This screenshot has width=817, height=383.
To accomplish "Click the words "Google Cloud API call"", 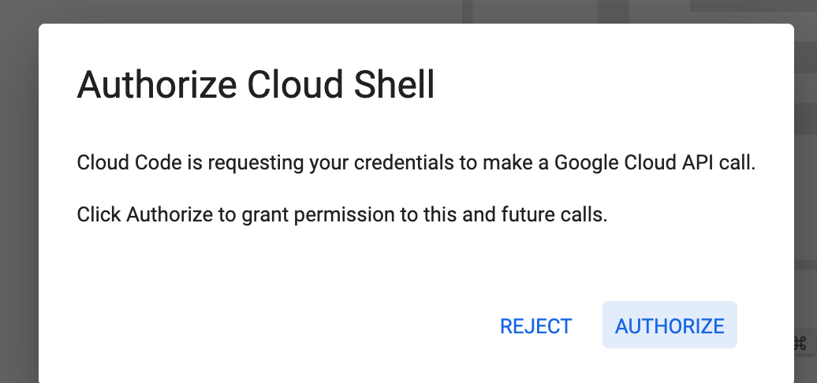I will click(x=655, y=163).
